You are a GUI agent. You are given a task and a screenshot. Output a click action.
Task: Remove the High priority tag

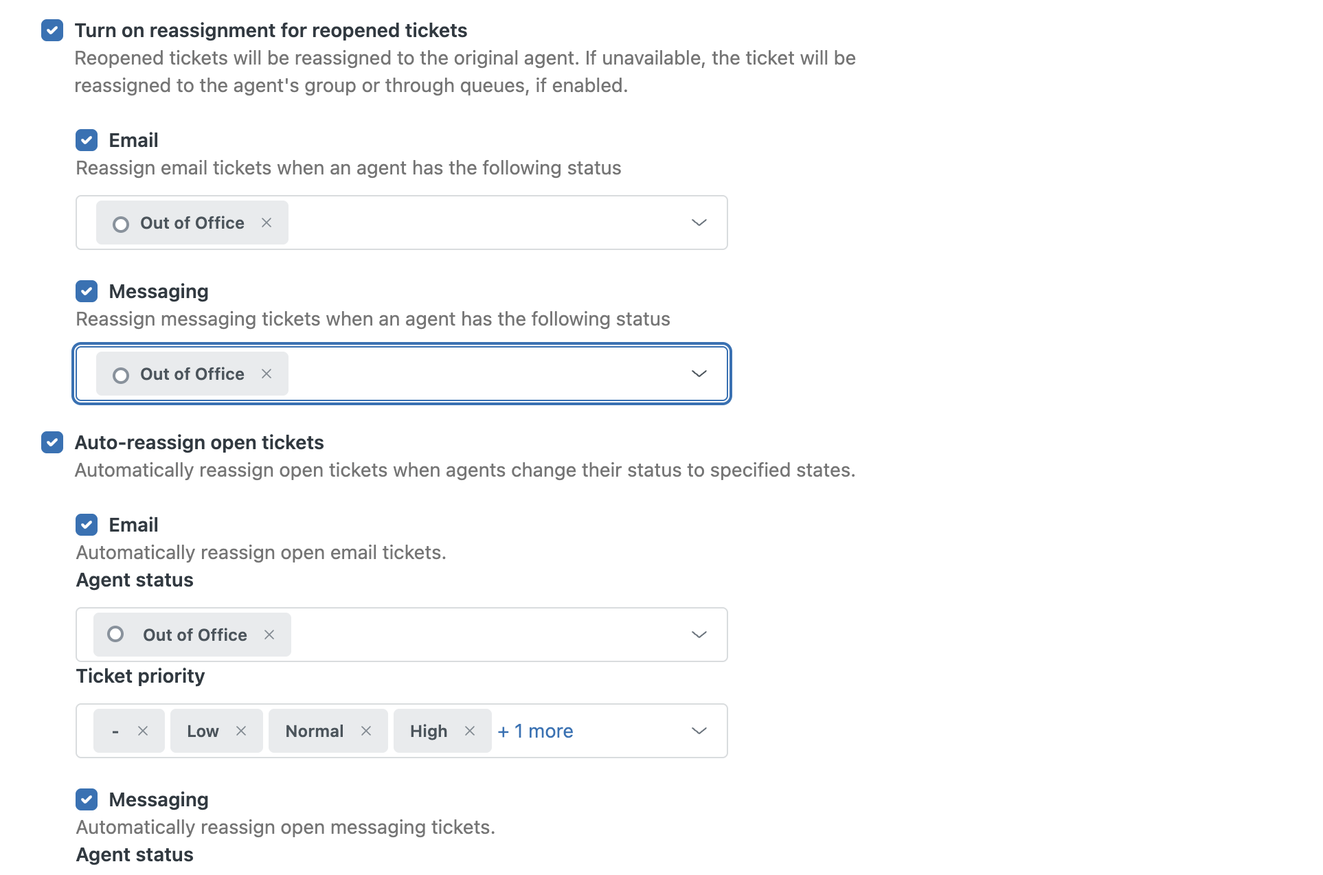(470, 731)
